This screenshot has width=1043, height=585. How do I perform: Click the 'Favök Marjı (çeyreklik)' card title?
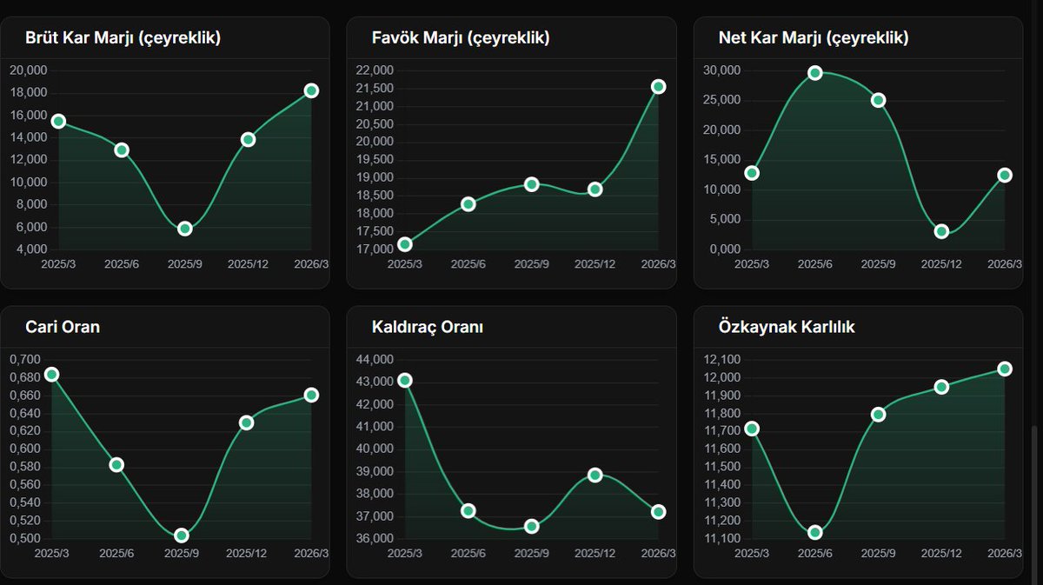click(x=461, y=38)
